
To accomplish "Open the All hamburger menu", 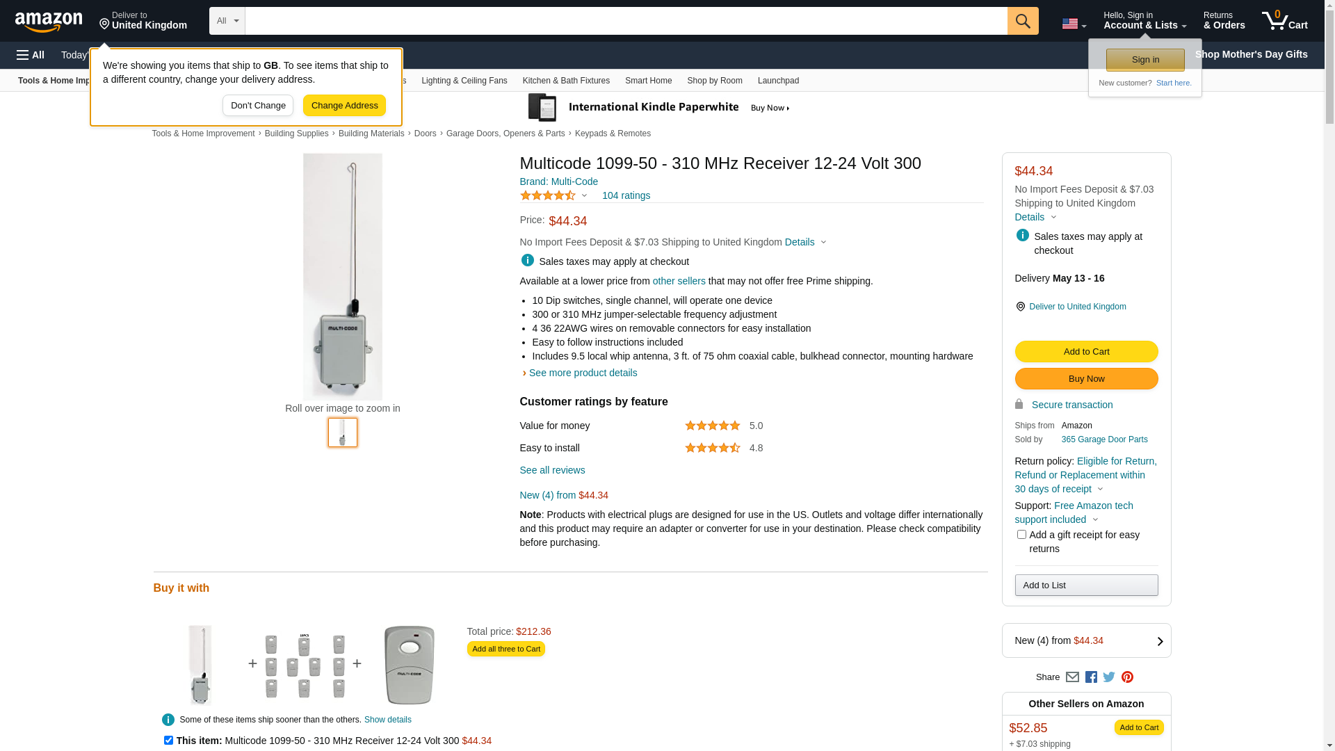I will pyautogui.click(x=31, y=55).
